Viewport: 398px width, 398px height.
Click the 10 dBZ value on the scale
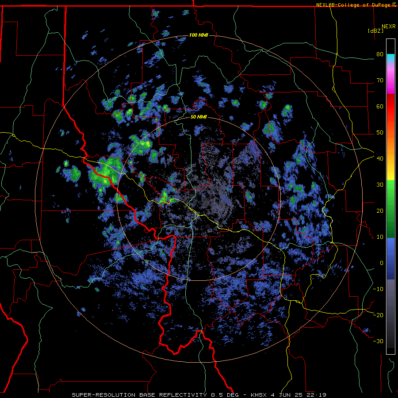380,237
